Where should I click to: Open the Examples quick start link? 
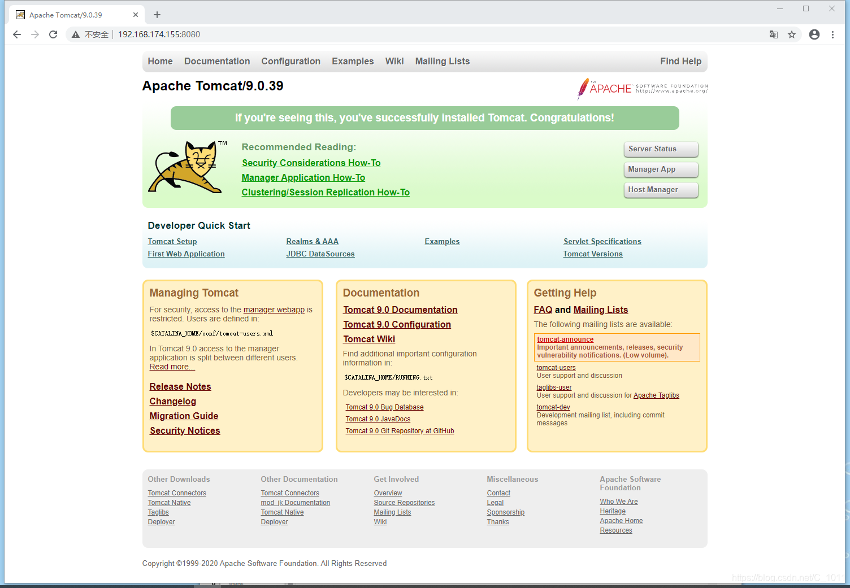click(443, 241)
